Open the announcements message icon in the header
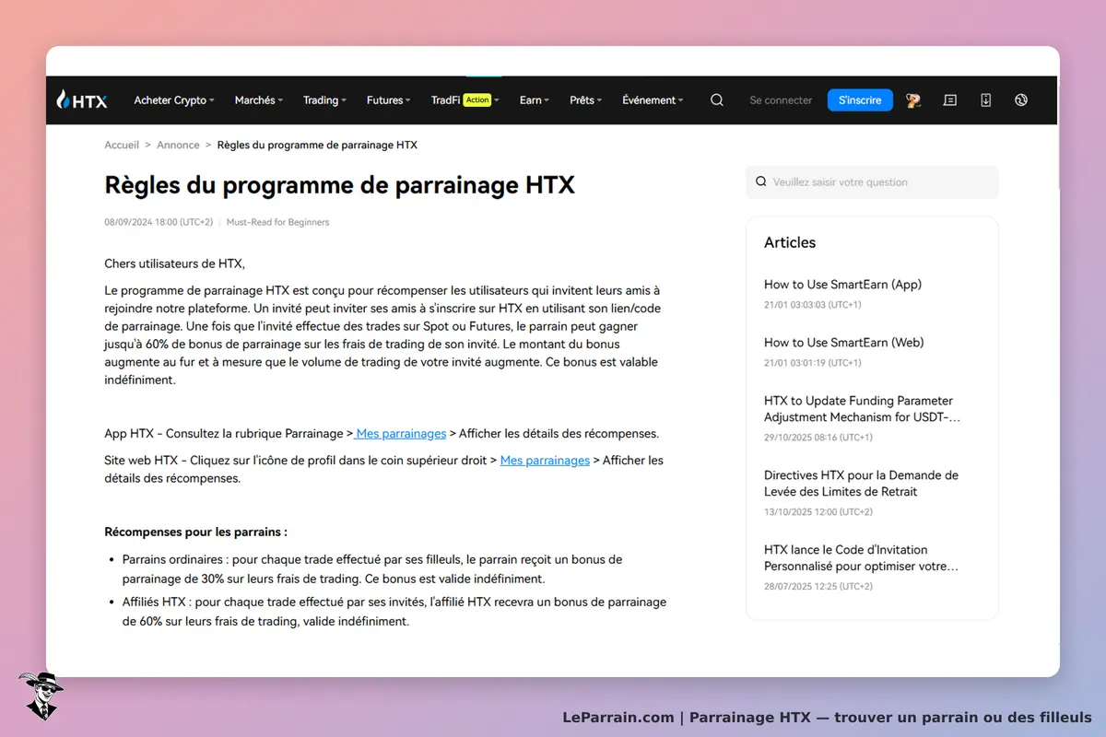The width and height of the screenshot is (1106, 737). [x=950, y=100]
